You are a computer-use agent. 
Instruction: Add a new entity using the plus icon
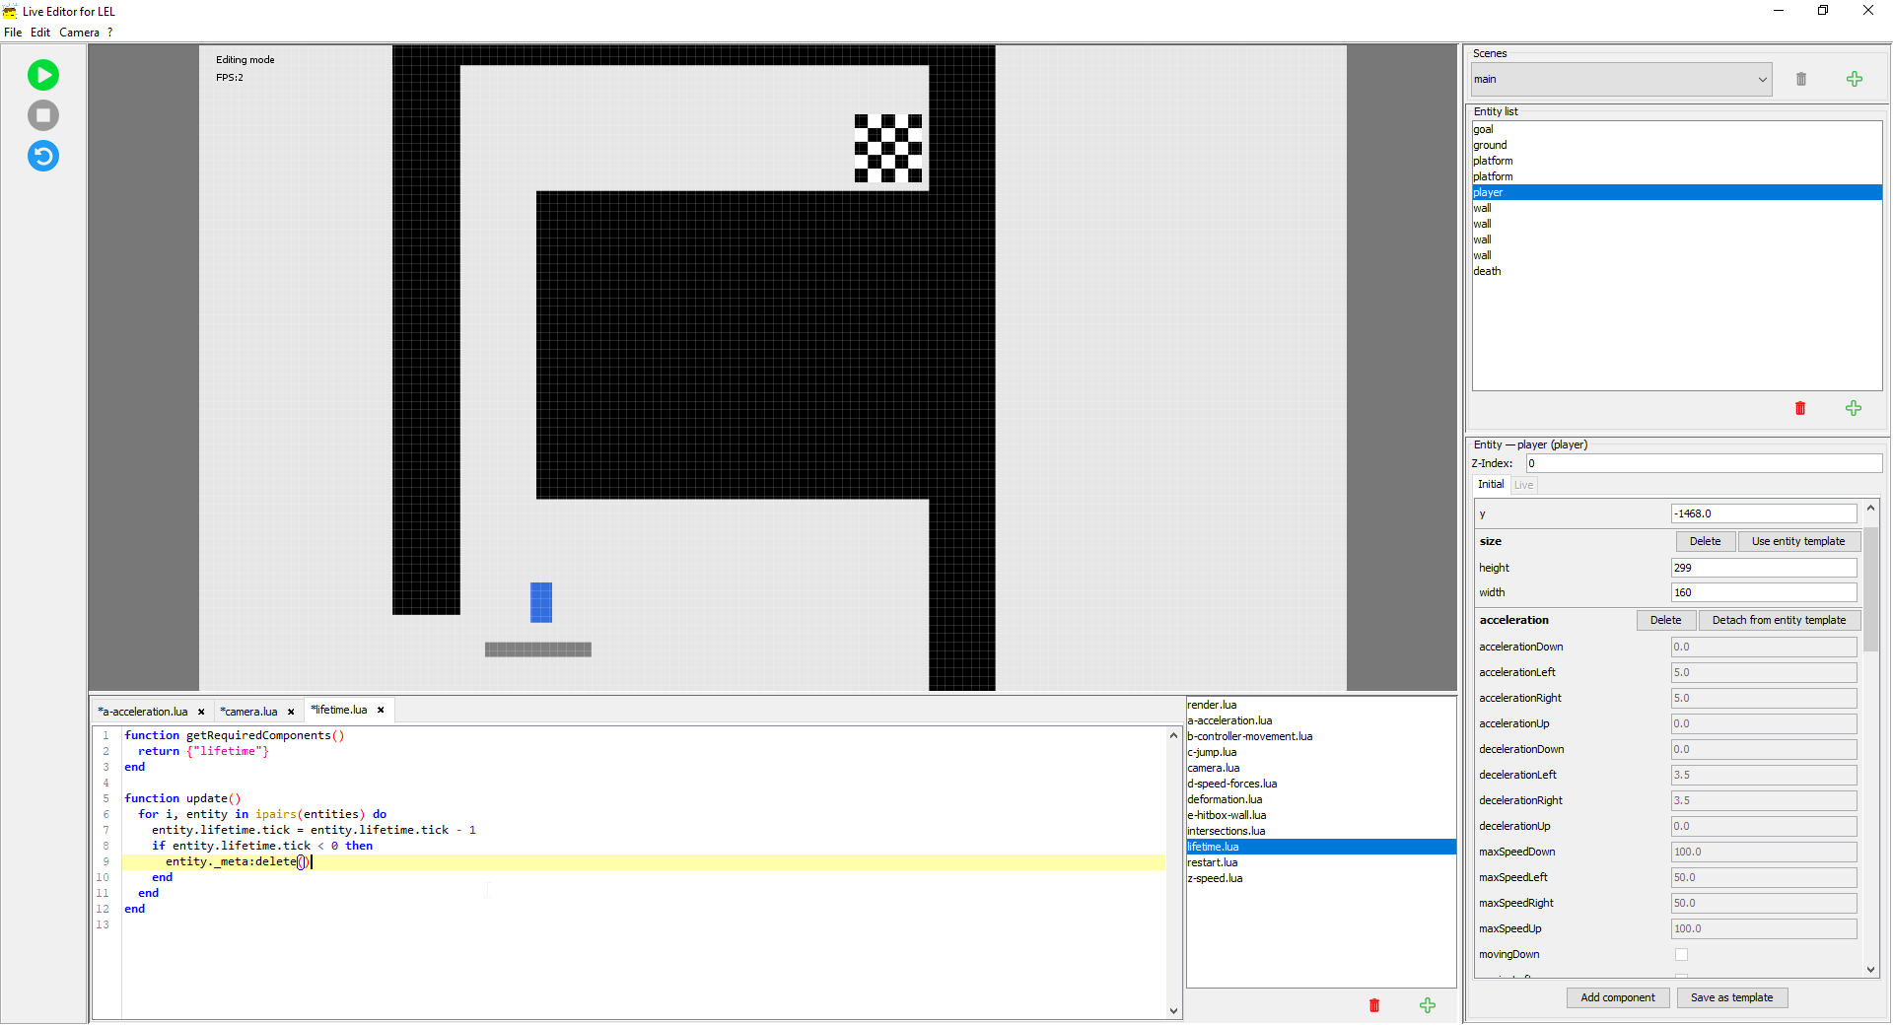pyautogui.click(x=1853, y=408)
